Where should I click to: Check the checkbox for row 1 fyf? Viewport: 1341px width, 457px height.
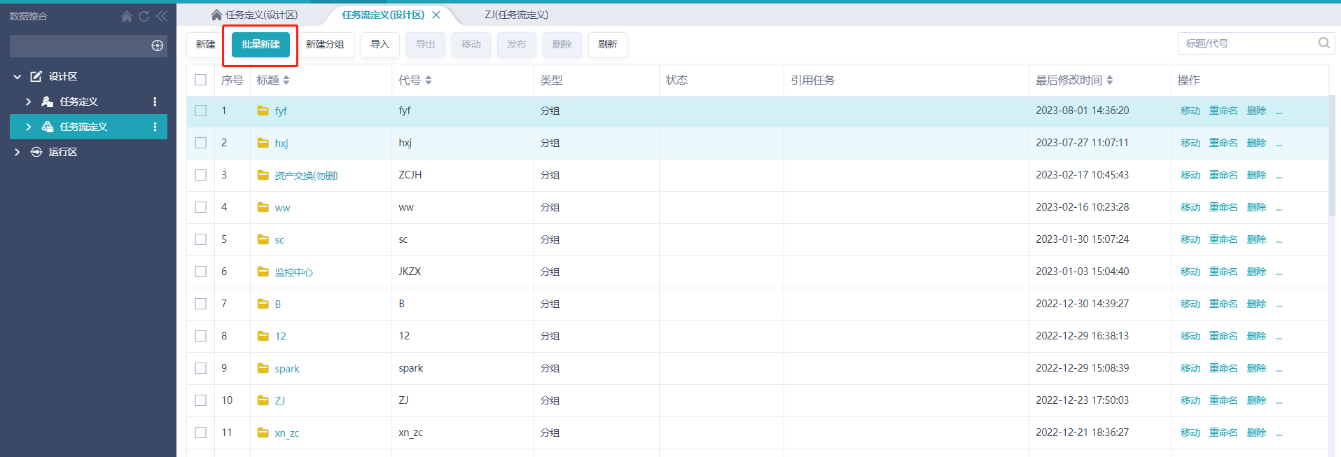[x=201, y=111]
